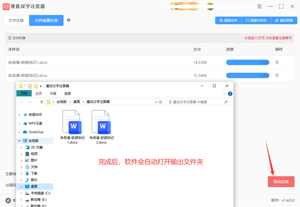Screen dimensions: 300x207
Task: Open 长度超10万字 notice link
Action: [x=268, y=38]
